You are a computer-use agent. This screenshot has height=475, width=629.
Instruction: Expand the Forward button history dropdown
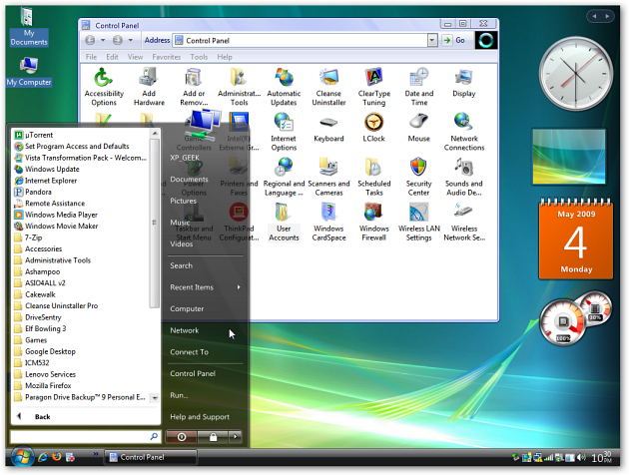click(131, 40)
